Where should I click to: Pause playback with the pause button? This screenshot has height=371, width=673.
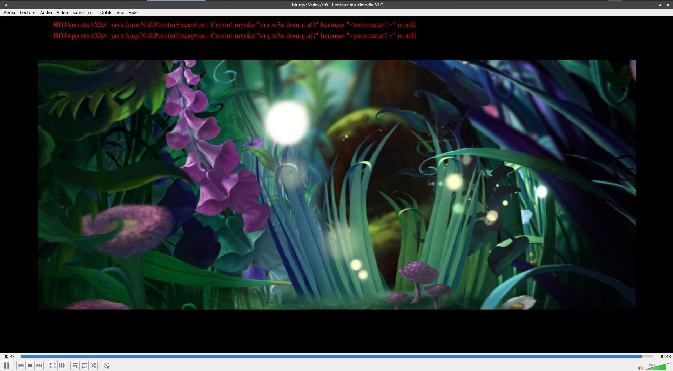coord(7,365)
